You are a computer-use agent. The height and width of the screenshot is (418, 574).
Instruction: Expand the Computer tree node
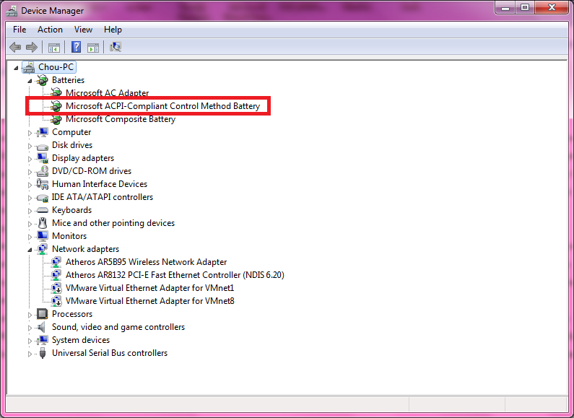30,133
